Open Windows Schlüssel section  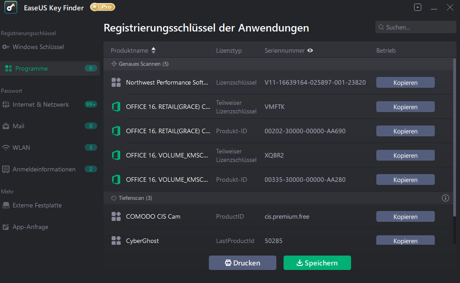coord(38,47)
